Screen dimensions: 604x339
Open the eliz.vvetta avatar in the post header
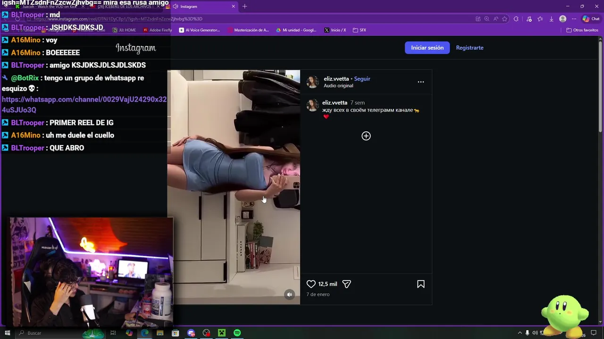click(312, 82)
